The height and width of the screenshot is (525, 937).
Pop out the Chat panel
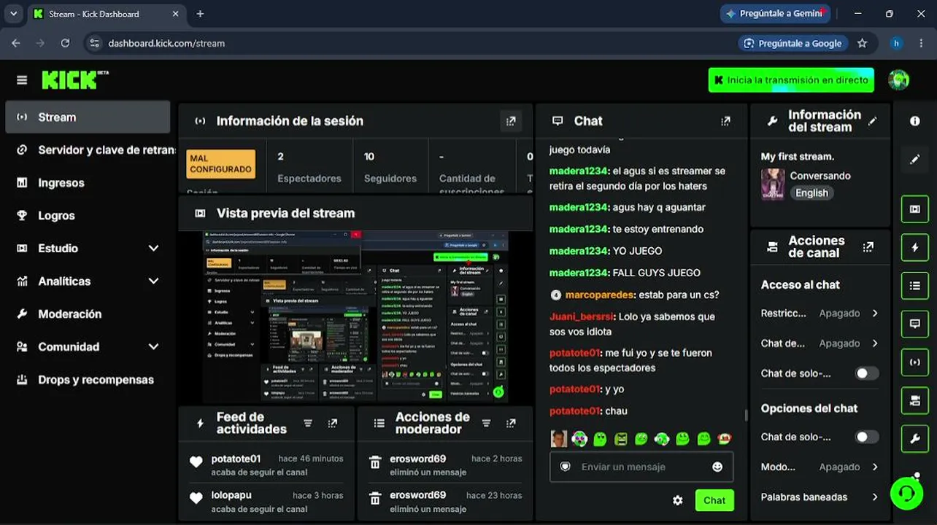pyautogui.click(x=725, y=121)
